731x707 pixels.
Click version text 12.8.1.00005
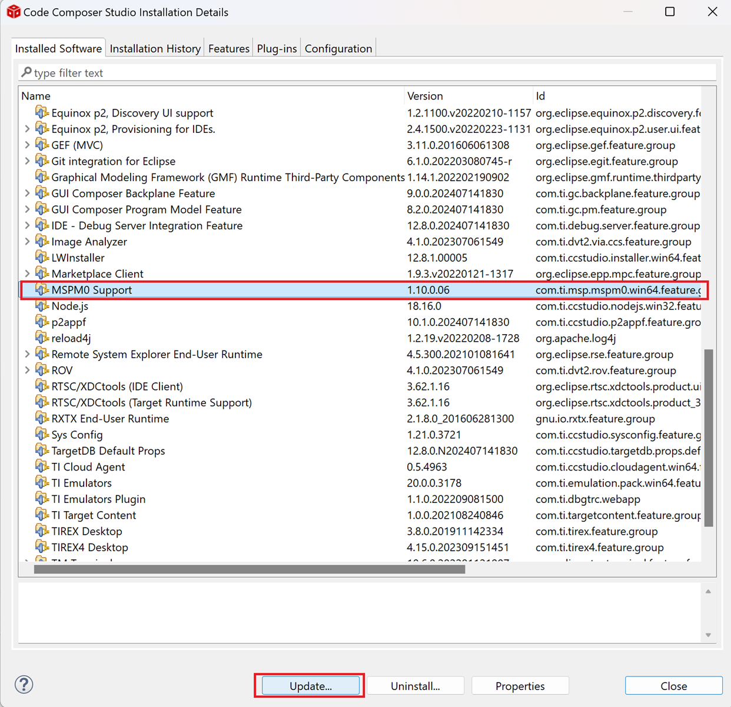(437, 258)
